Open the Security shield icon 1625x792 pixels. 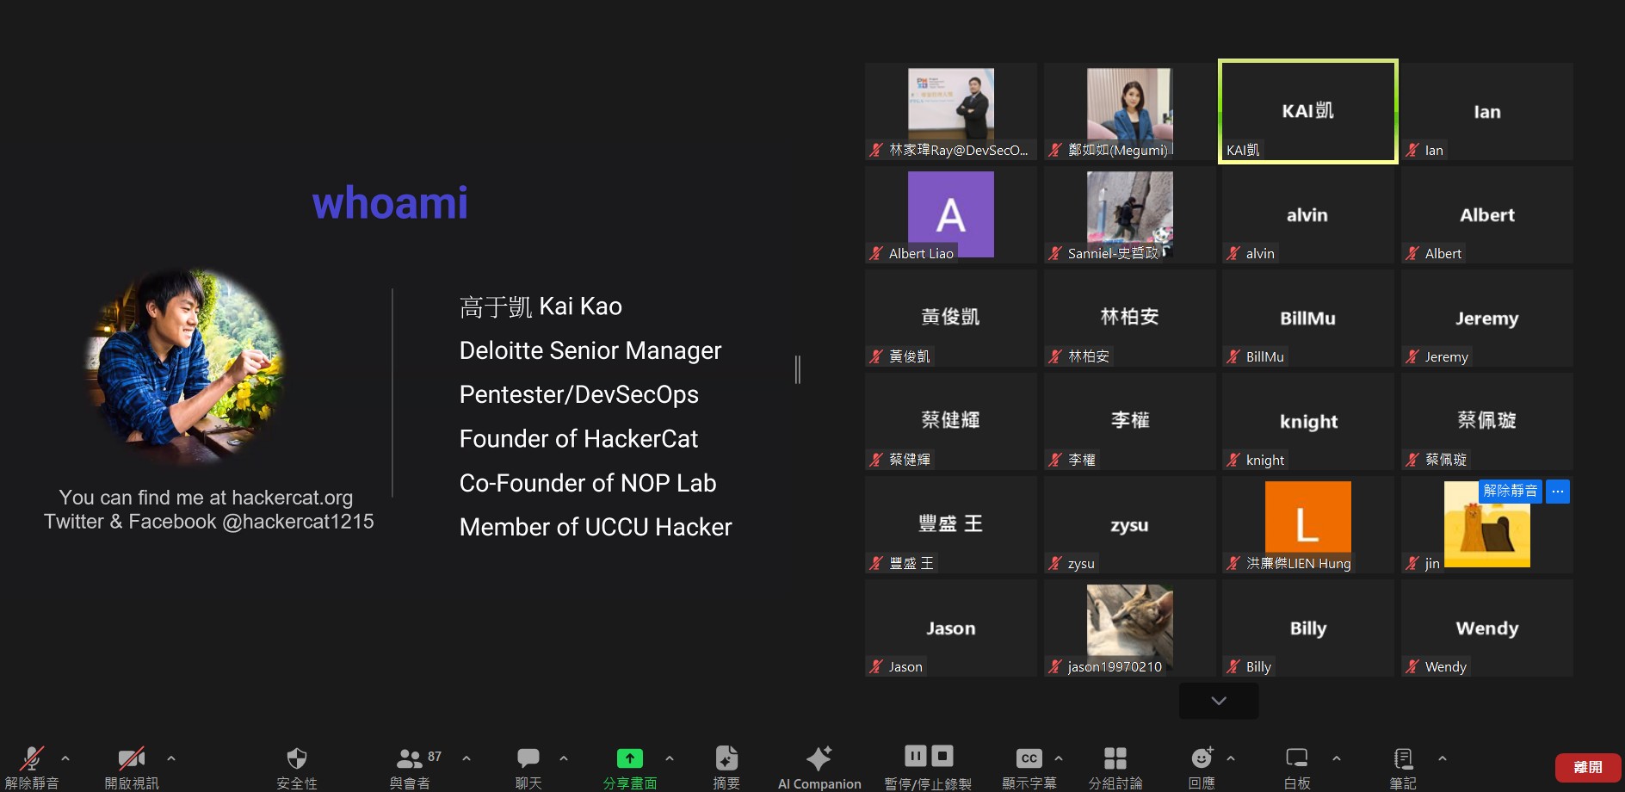[x=296, y=759]
